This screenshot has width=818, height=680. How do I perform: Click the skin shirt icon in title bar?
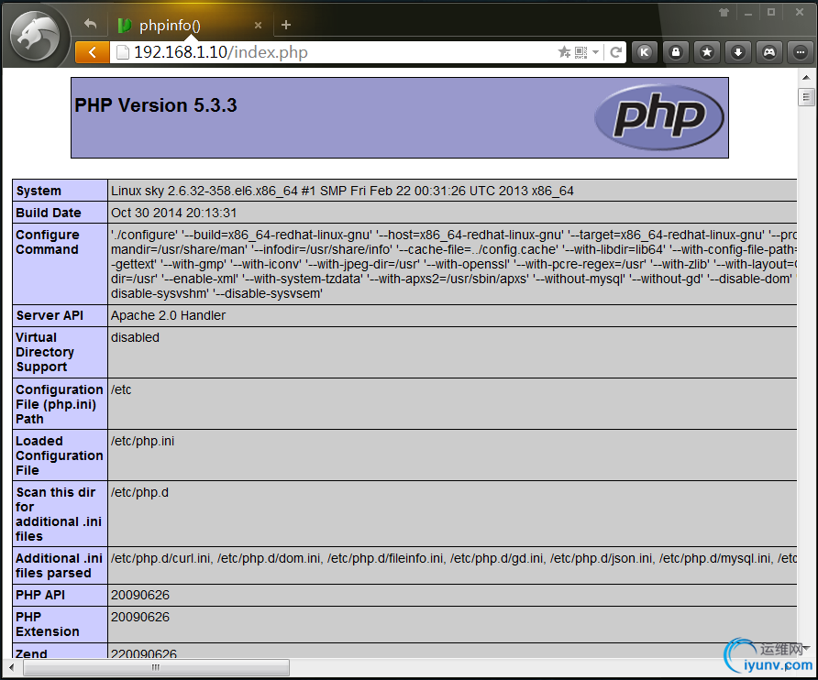(x=724, y=13)
